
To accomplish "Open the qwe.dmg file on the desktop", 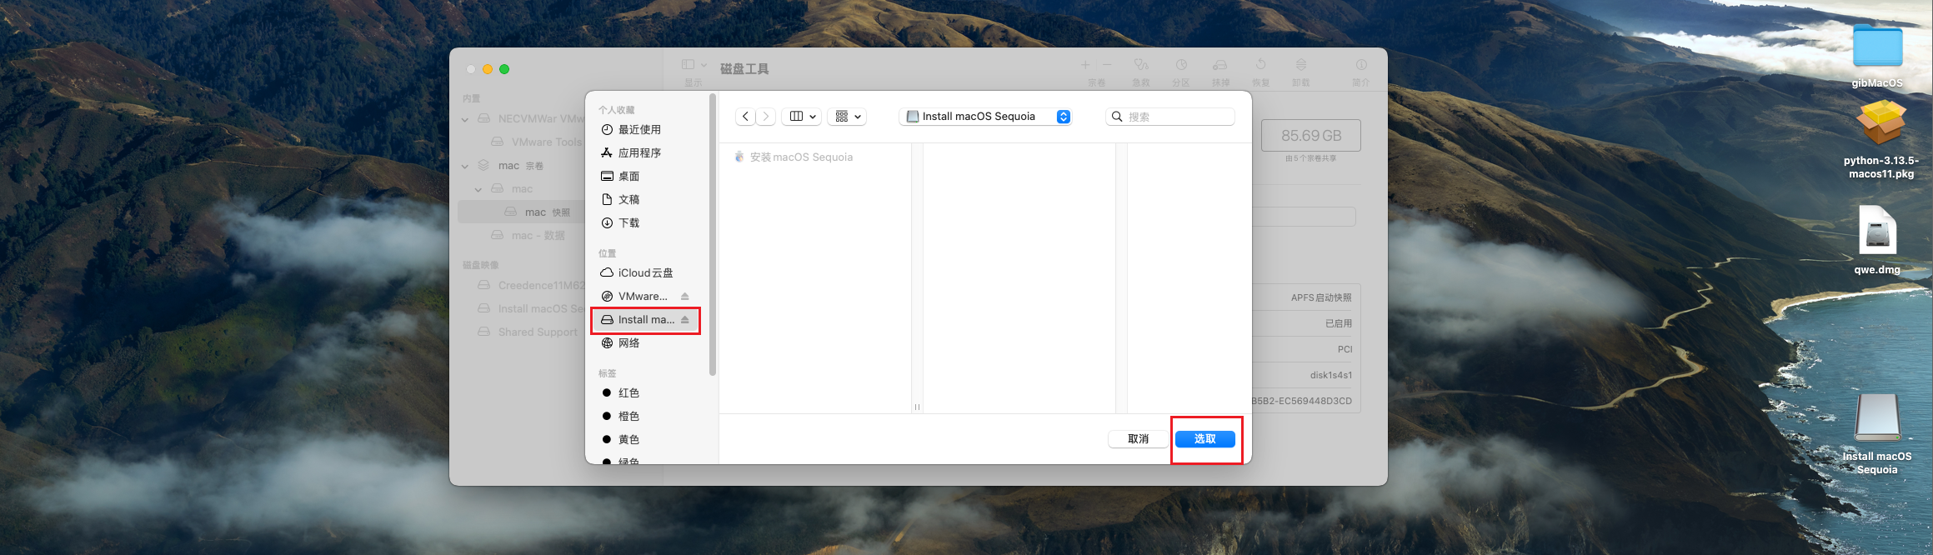I will click(1877, 231).
